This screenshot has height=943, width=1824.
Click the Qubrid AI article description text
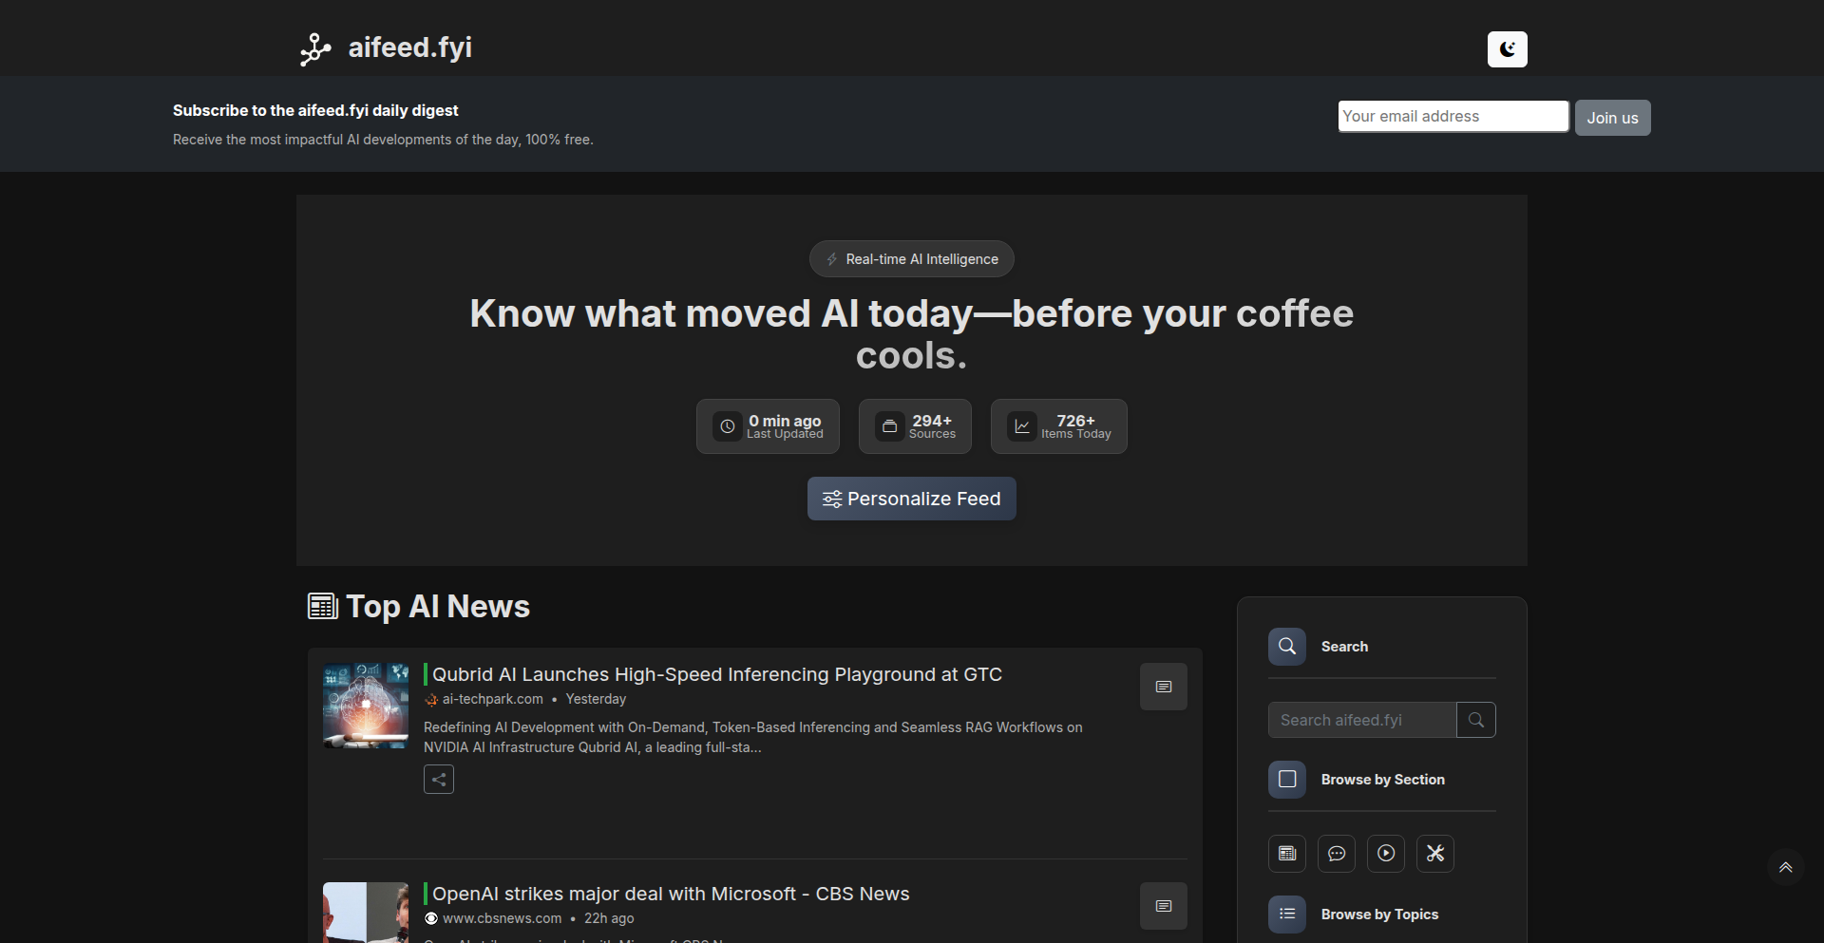point(753,737)
